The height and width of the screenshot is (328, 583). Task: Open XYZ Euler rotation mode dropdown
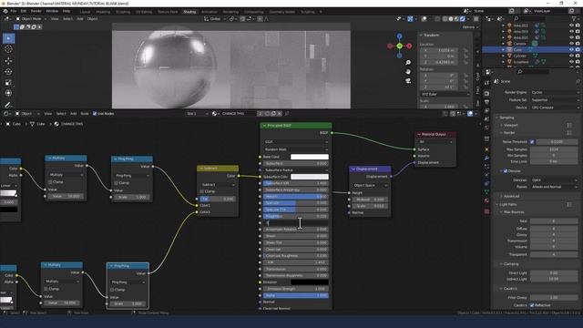point(445,95)
